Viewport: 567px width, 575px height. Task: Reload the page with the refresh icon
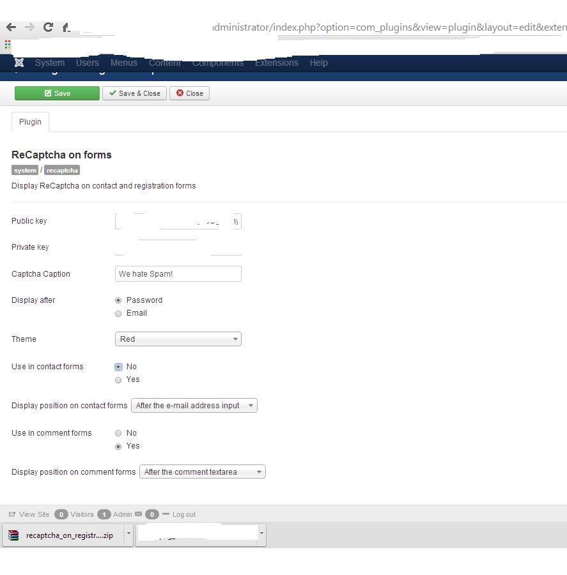pos(48,27)
